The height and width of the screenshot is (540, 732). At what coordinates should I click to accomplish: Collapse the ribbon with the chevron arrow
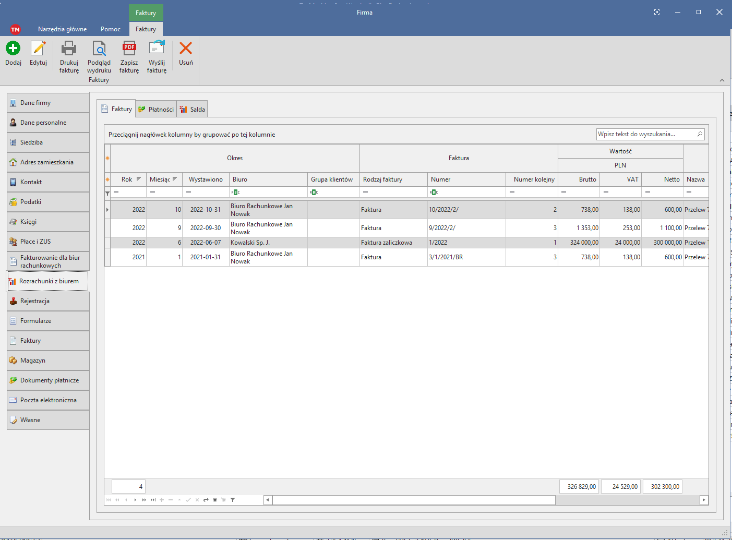click(722, 80)
